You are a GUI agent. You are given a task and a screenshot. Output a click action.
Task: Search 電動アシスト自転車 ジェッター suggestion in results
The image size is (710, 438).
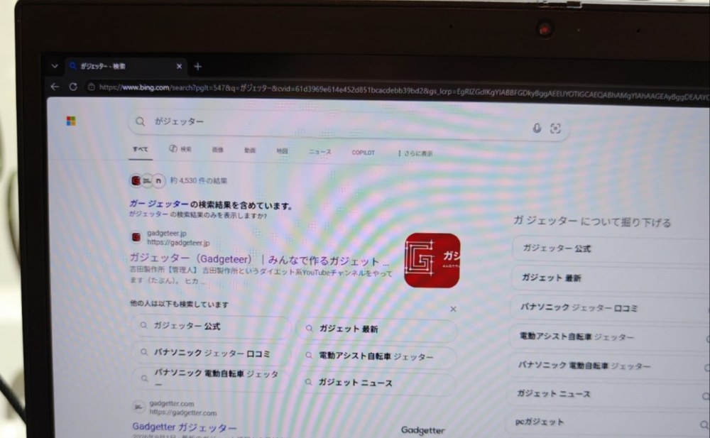click(x=377, y=356)
